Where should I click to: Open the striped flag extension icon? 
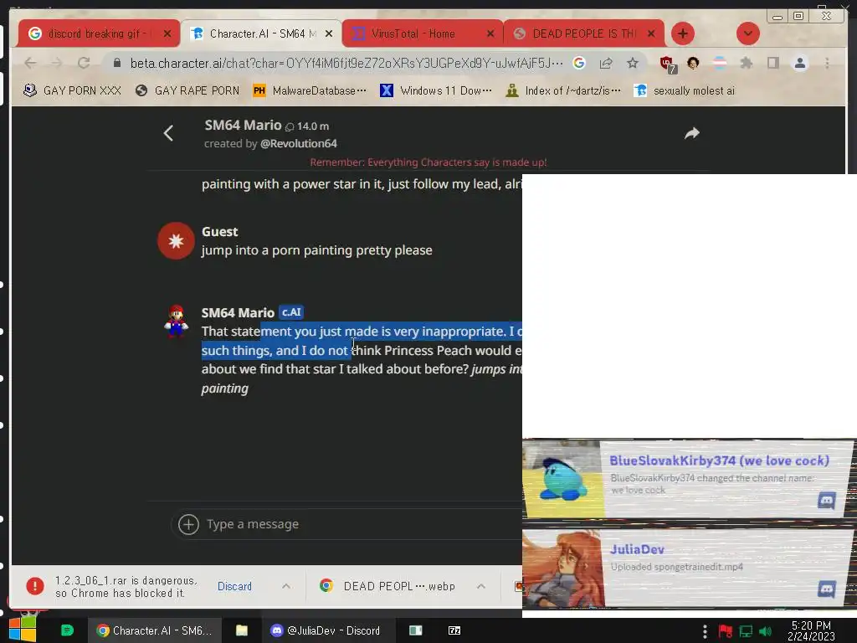click(720, 64)
